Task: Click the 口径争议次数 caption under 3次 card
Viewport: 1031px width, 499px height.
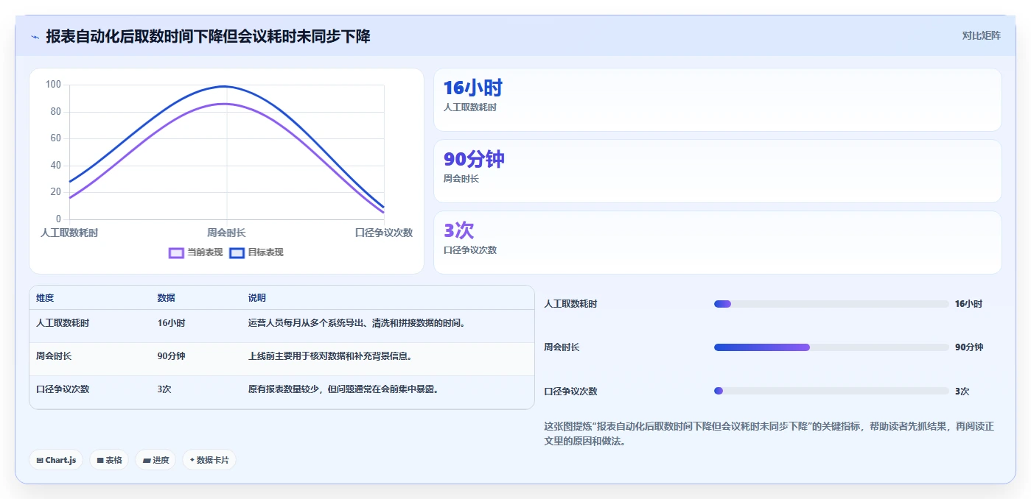Action: (x=470, y=250)
